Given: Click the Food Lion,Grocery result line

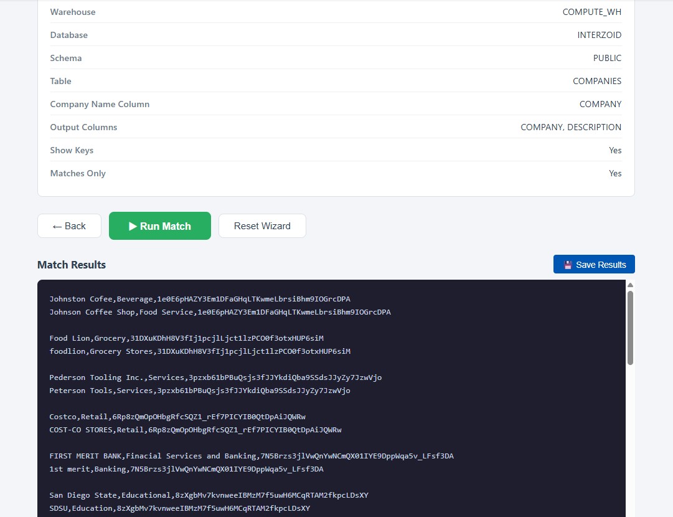Looking at the screenshot, I should [x=186, y=338].
